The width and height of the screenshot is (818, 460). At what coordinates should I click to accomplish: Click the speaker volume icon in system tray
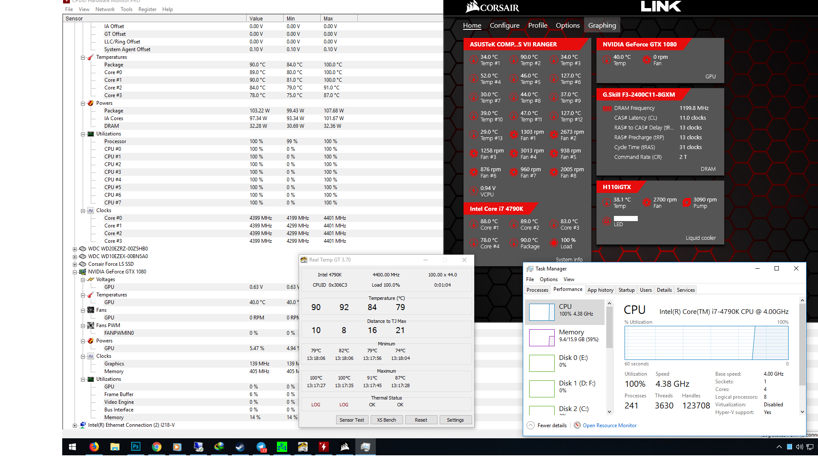click(799, 447)
